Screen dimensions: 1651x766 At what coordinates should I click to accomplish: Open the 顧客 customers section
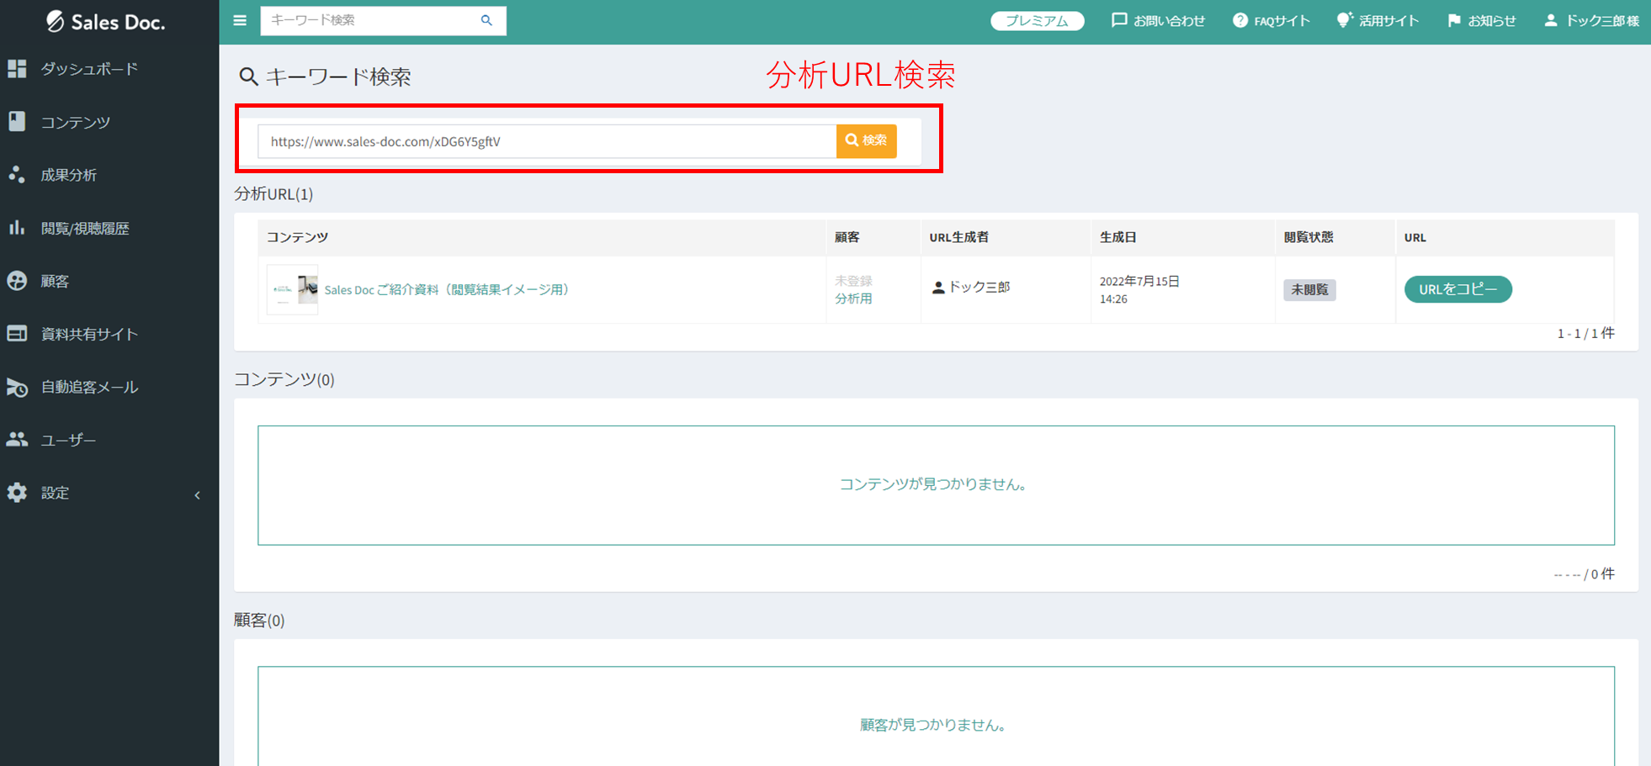coord(55,281)
